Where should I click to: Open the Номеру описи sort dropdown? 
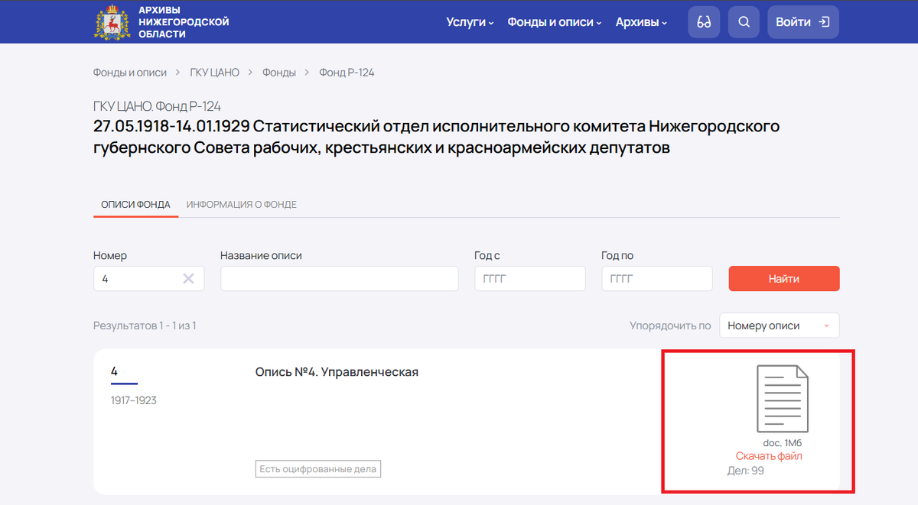pos(779,325)
